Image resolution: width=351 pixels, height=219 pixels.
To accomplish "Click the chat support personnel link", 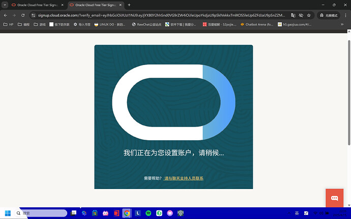I will pos(184,178).
